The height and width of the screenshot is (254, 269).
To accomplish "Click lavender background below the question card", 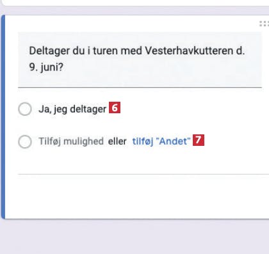I will (134, 237).
